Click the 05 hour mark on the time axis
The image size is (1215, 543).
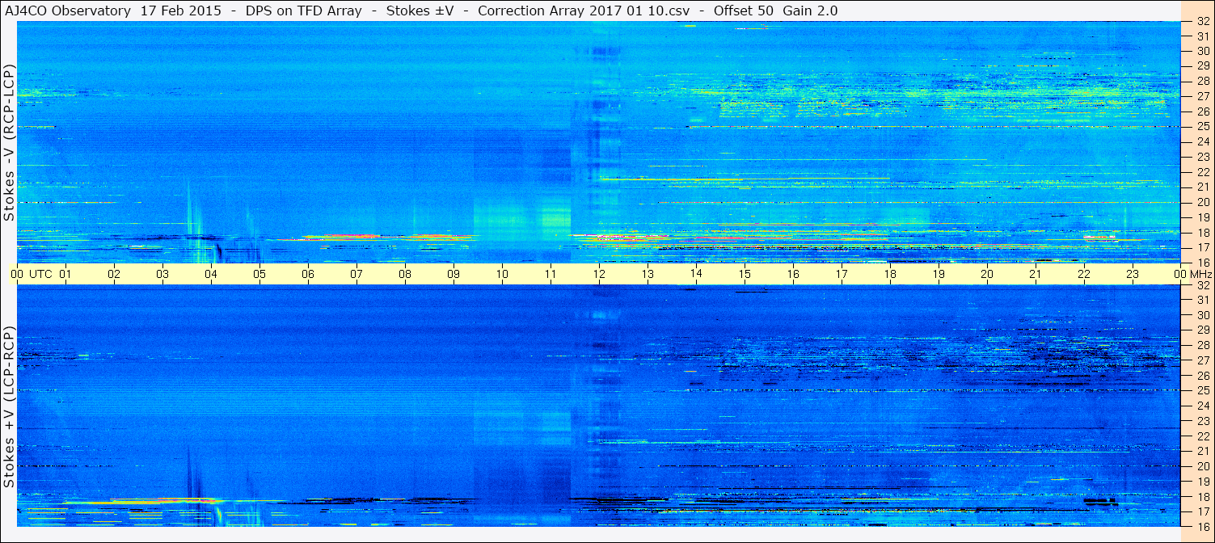(x=260, y=274)
